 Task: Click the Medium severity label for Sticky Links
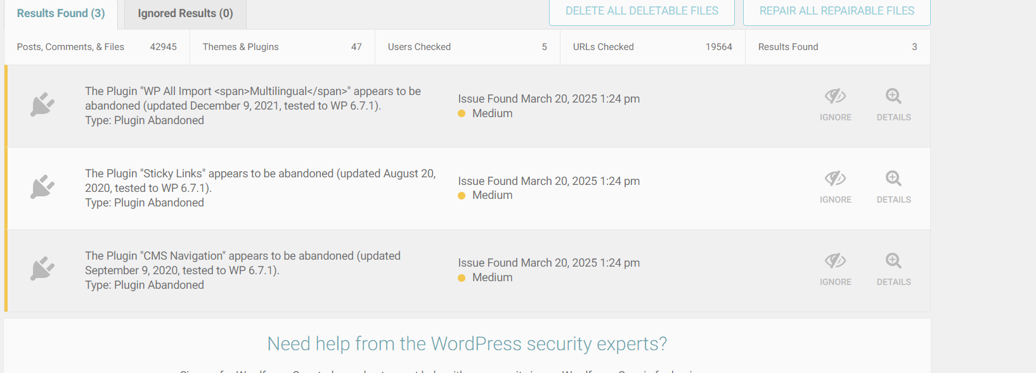point(492,195)
